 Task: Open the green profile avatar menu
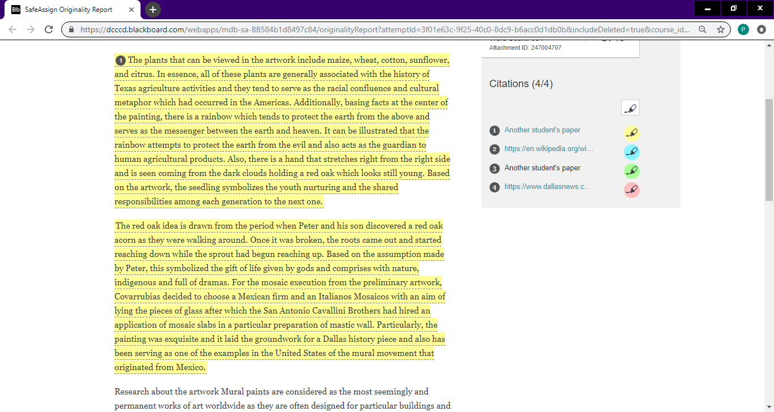[743, 29]
